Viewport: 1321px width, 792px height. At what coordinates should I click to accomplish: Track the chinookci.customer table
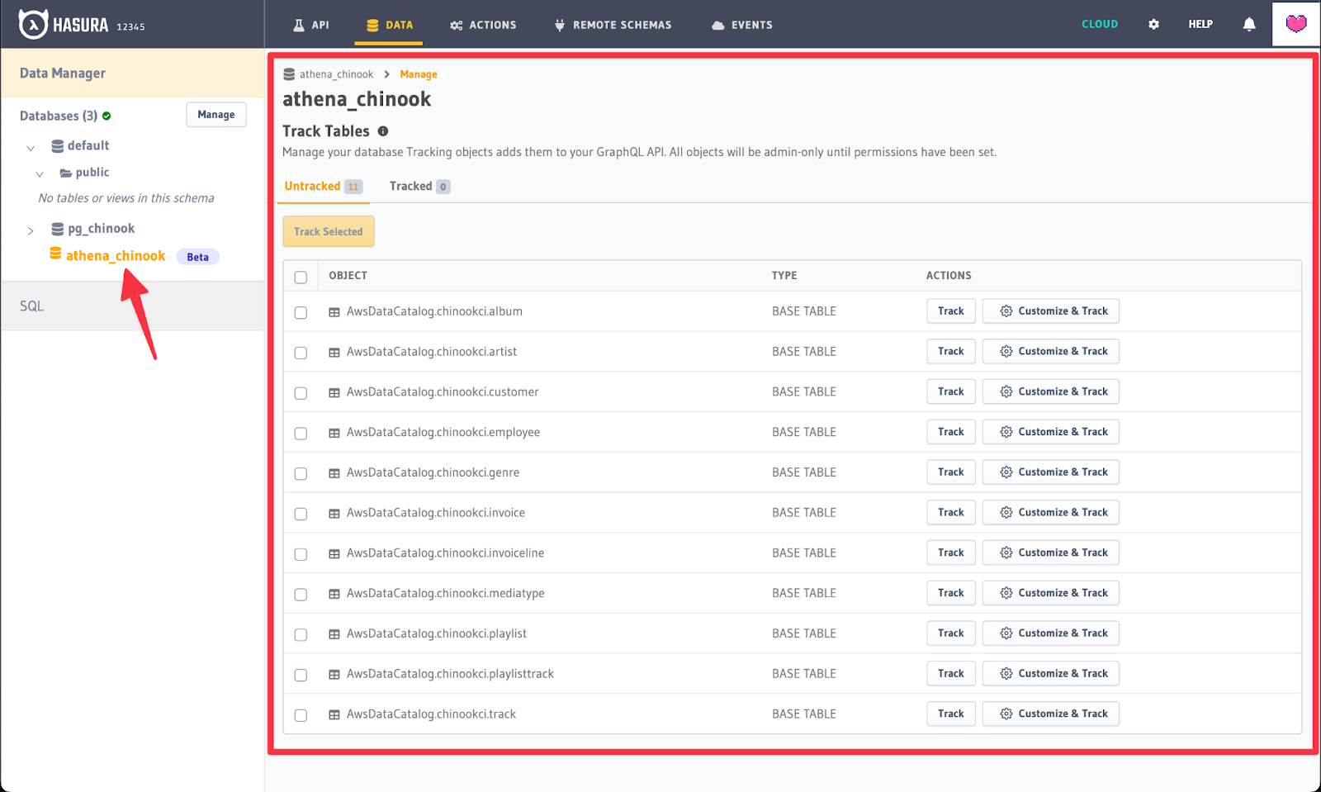(951, 392)
